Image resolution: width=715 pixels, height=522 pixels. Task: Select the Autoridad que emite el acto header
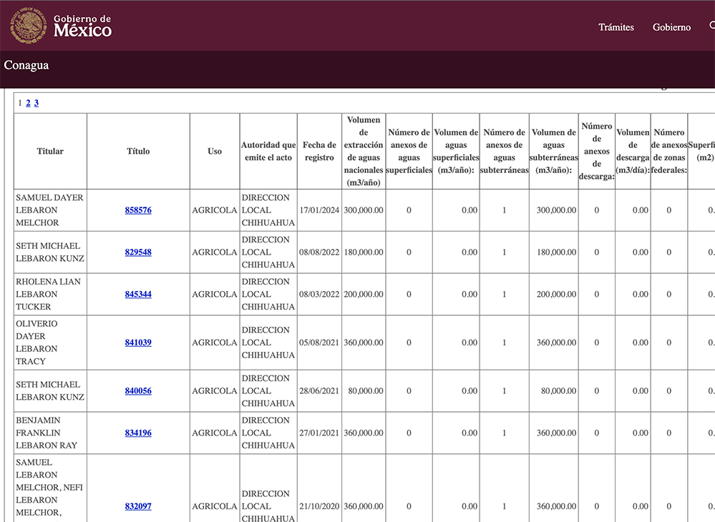[x=268, y=152]
